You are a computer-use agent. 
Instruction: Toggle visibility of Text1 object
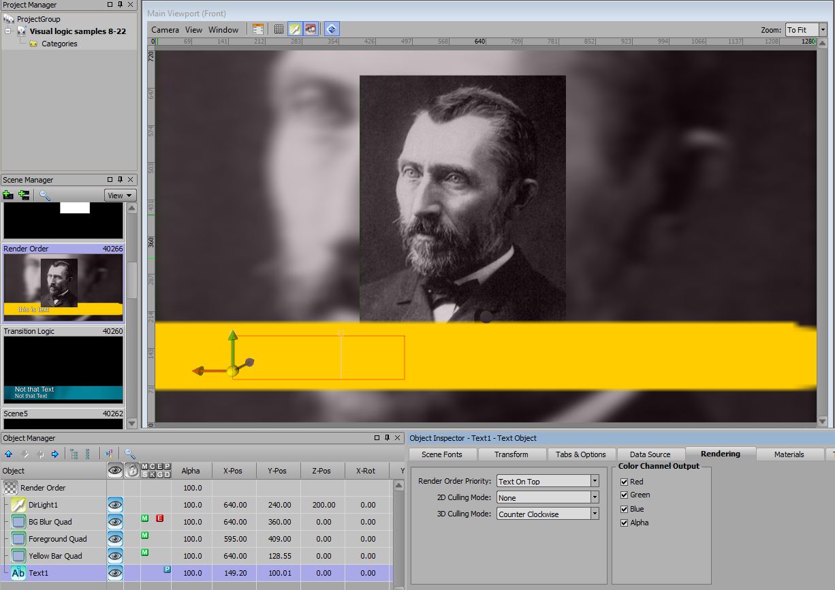click(115, 573)
